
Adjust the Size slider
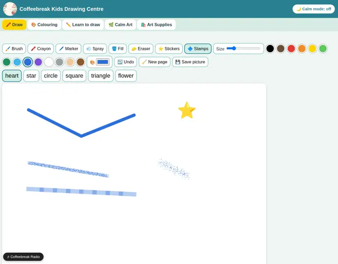244,48
